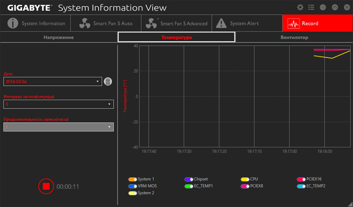Toggle VRM MOS temperature line
The image size is (353, 207).
click(x=132, y=186)
